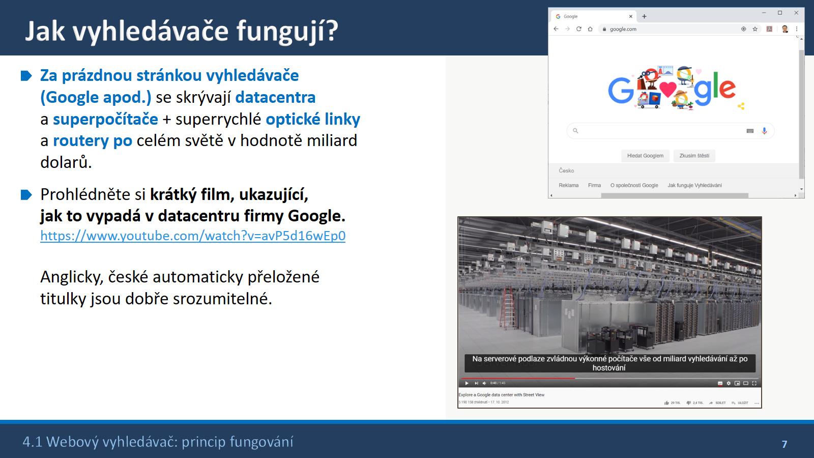This screenshot has height=458, width=814.
Task: Click the slide heading Jak vyhledávače fungují?
Action: tap(182, 31)
